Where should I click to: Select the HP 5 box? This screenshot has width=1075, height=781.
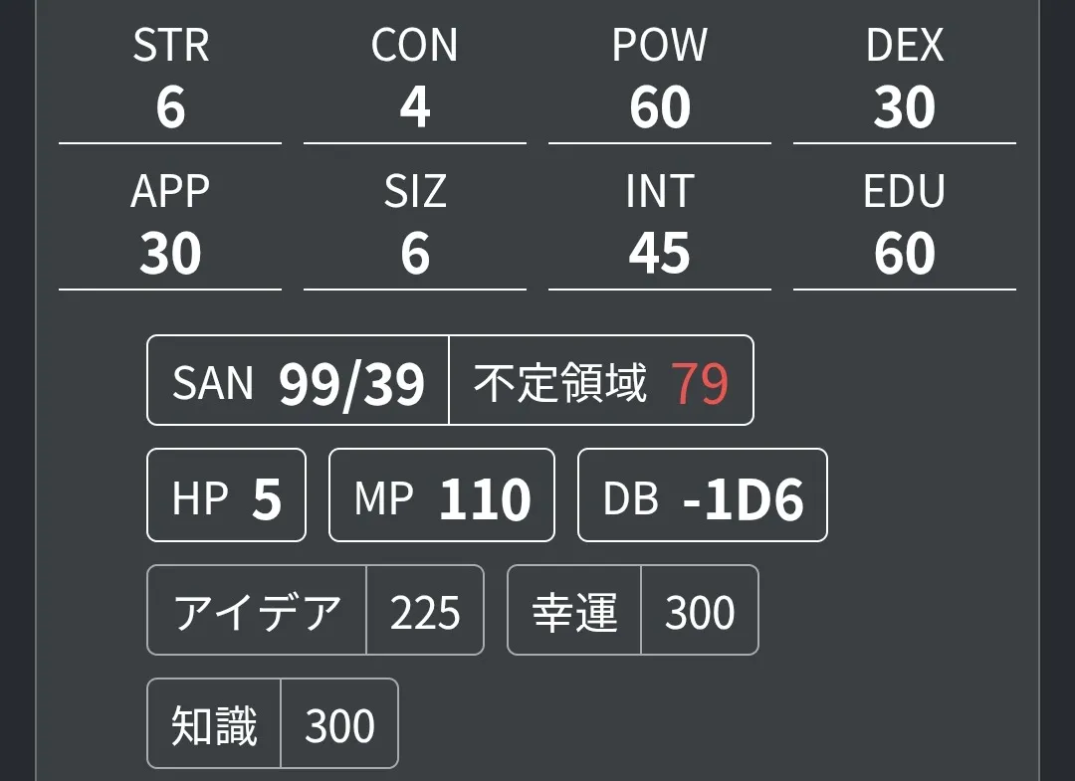pos(227,495)
